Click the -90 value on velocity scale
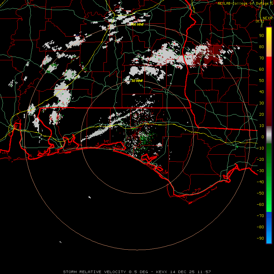This screenshot has width=274, height=274. point(260,238)
